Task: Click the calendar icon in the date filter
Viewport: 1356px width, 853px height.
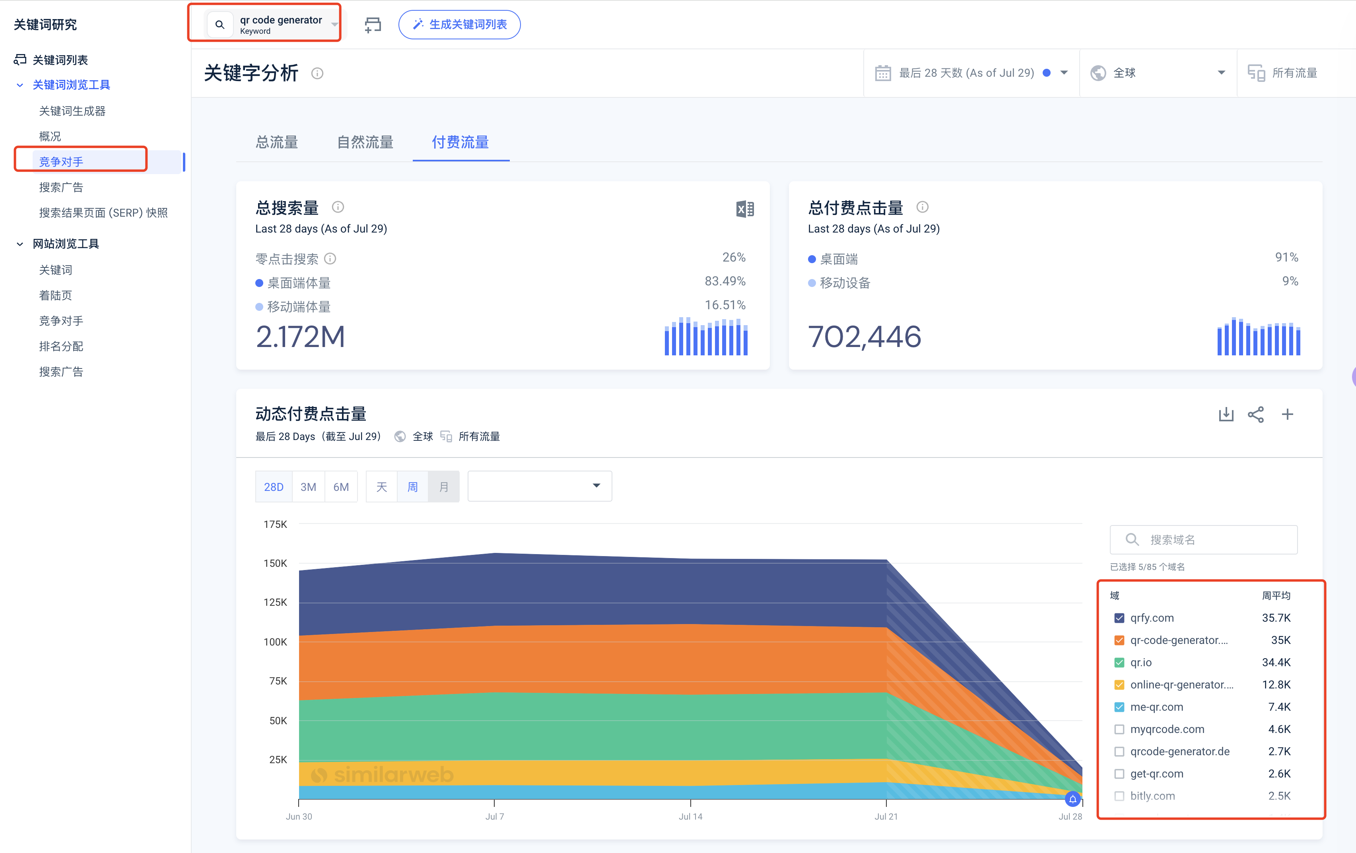Action: (x=882, y=73)
